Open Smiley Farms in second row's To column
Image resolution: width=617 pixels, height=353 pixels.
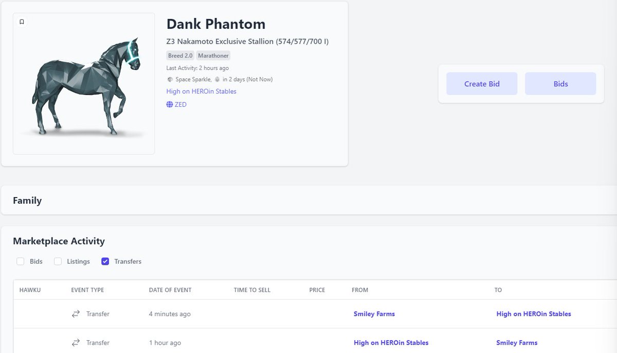517,343
